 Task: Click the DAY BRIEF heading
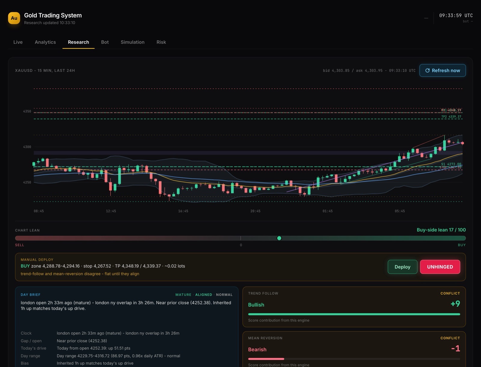click(x=30, y=295)
